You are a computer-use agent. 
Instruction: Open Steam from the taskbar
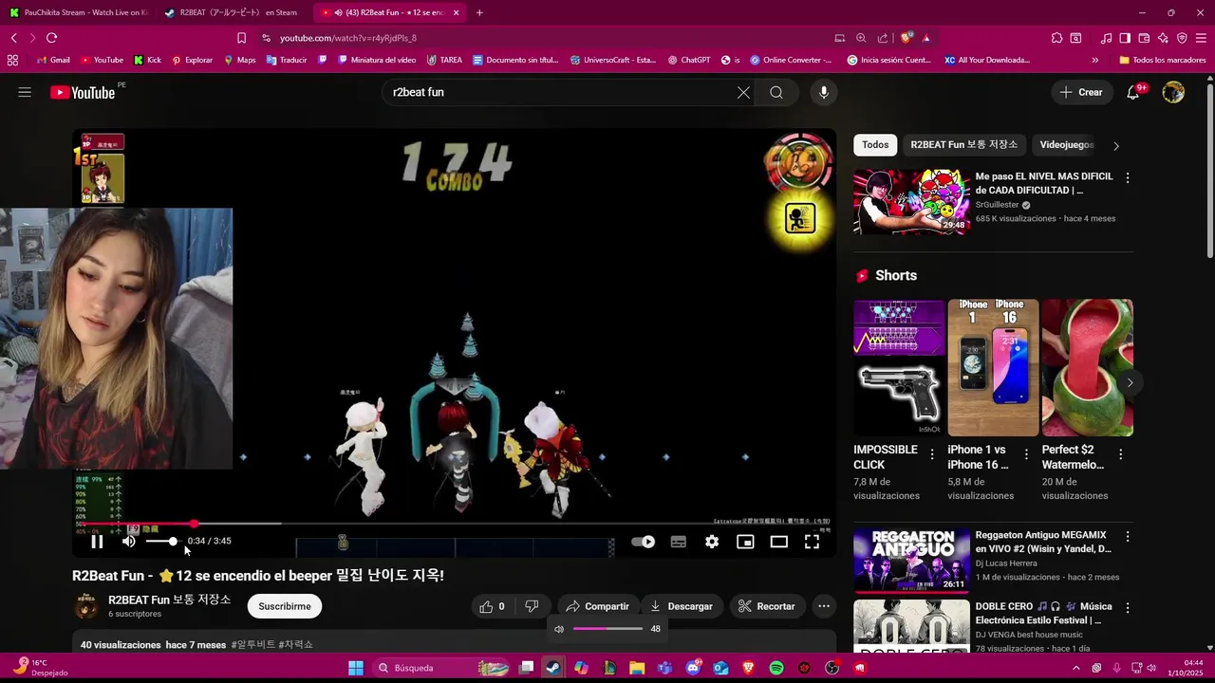554,668
